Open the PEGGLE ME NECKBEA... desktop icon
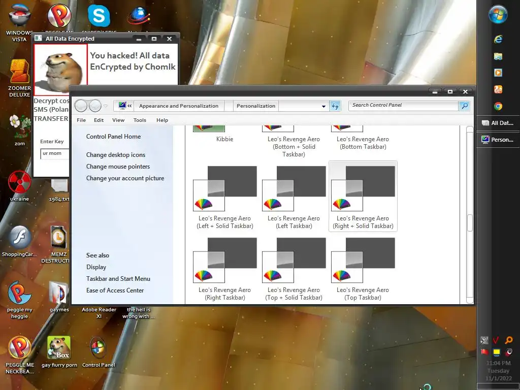 [20, 355]
